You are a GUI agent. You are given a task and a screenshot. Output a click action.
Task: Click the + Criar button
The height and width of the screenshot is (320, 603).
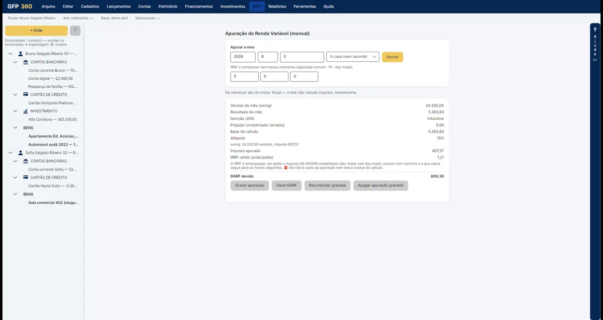pos(36,31)
